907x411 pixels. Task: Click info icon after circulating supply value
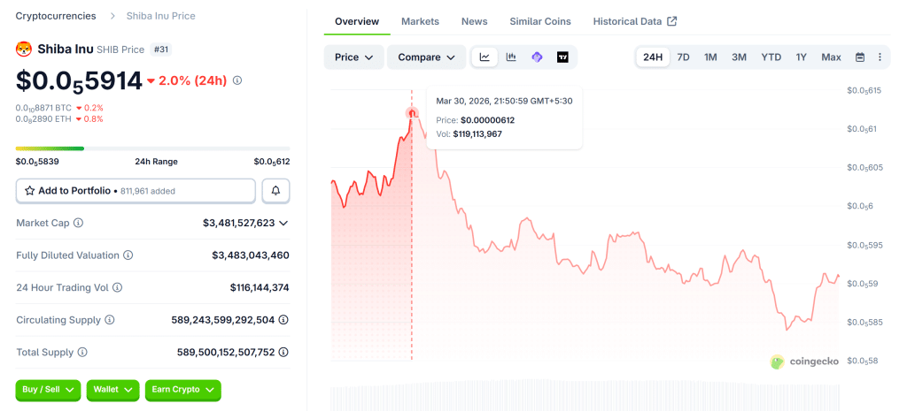click(284, 320)
